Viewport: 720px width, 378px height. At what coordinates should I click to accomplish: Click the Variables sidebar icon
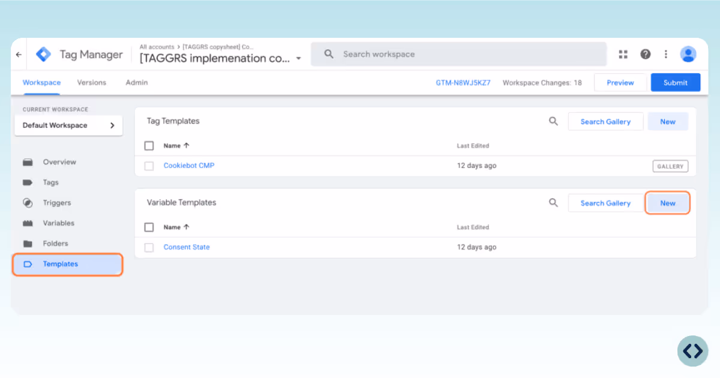point(28,223)
